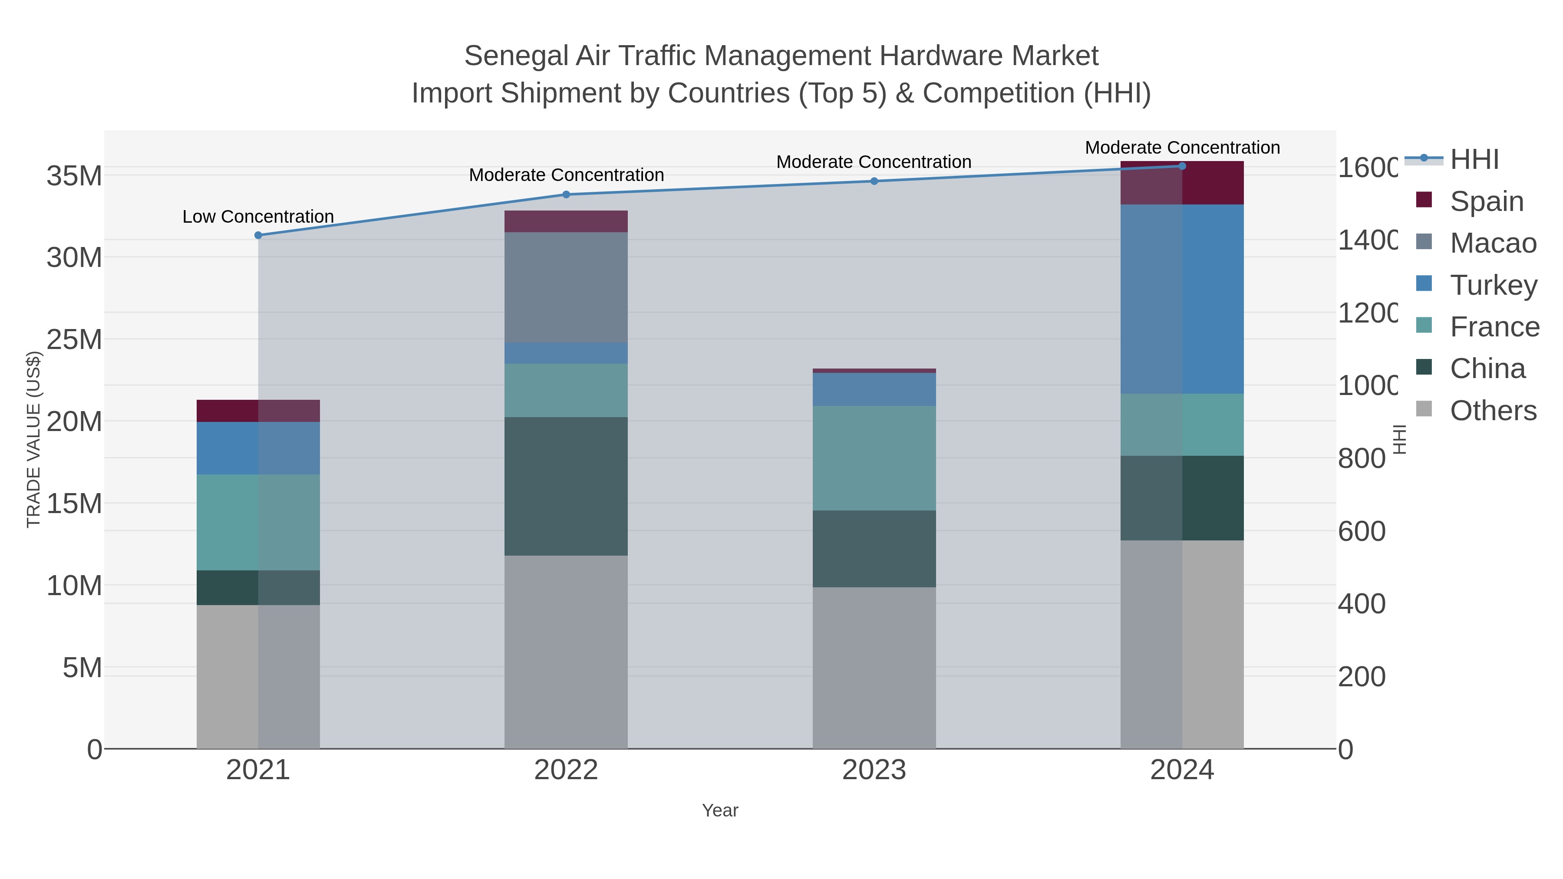Image resolution: width=1563 pixels, height=879 pixels.
Task: Click the France segment in the 2023 bar
Action: pyautogui.click(x=874, y=458)
